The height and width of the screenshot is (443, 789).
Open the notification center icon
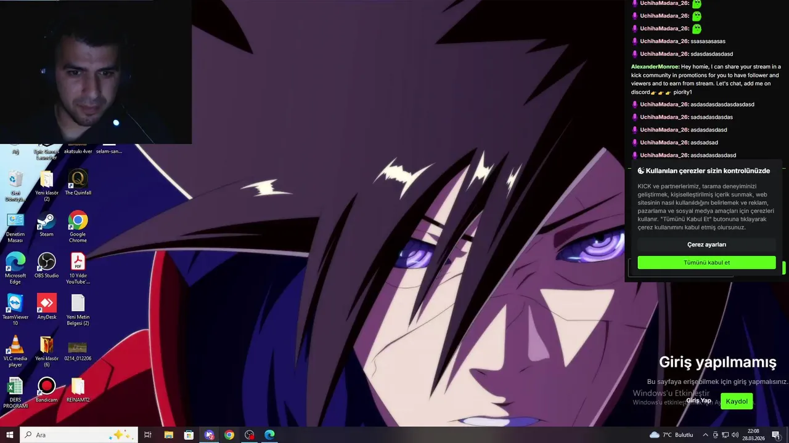[x=775, y=435]
